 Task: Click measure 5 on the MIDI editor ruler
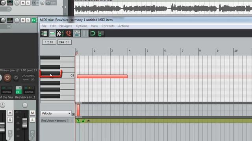click(147, 51)
